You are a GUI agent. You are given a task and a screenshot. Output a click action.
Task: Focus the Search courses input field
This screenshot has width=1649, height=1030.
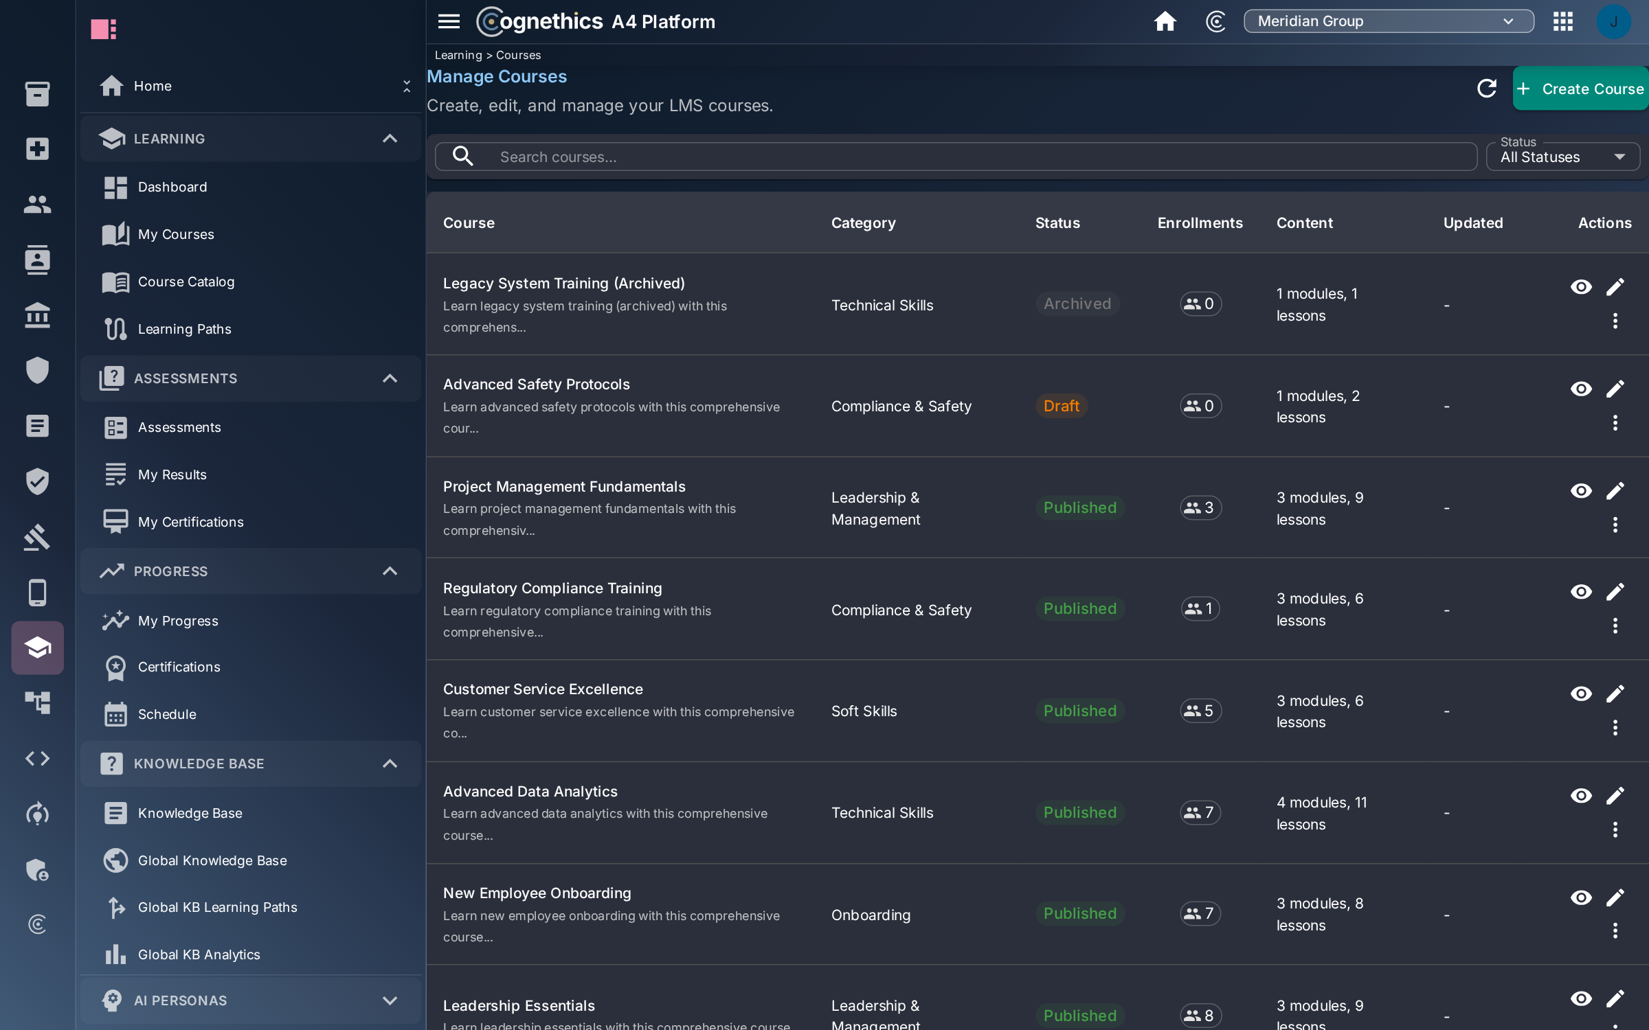956,157
